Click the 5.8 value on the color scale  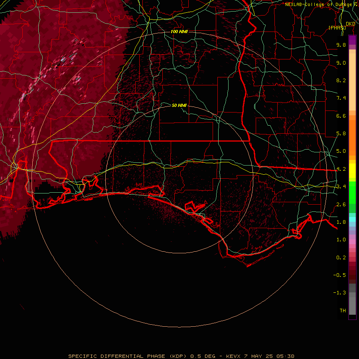coord(341,134)
